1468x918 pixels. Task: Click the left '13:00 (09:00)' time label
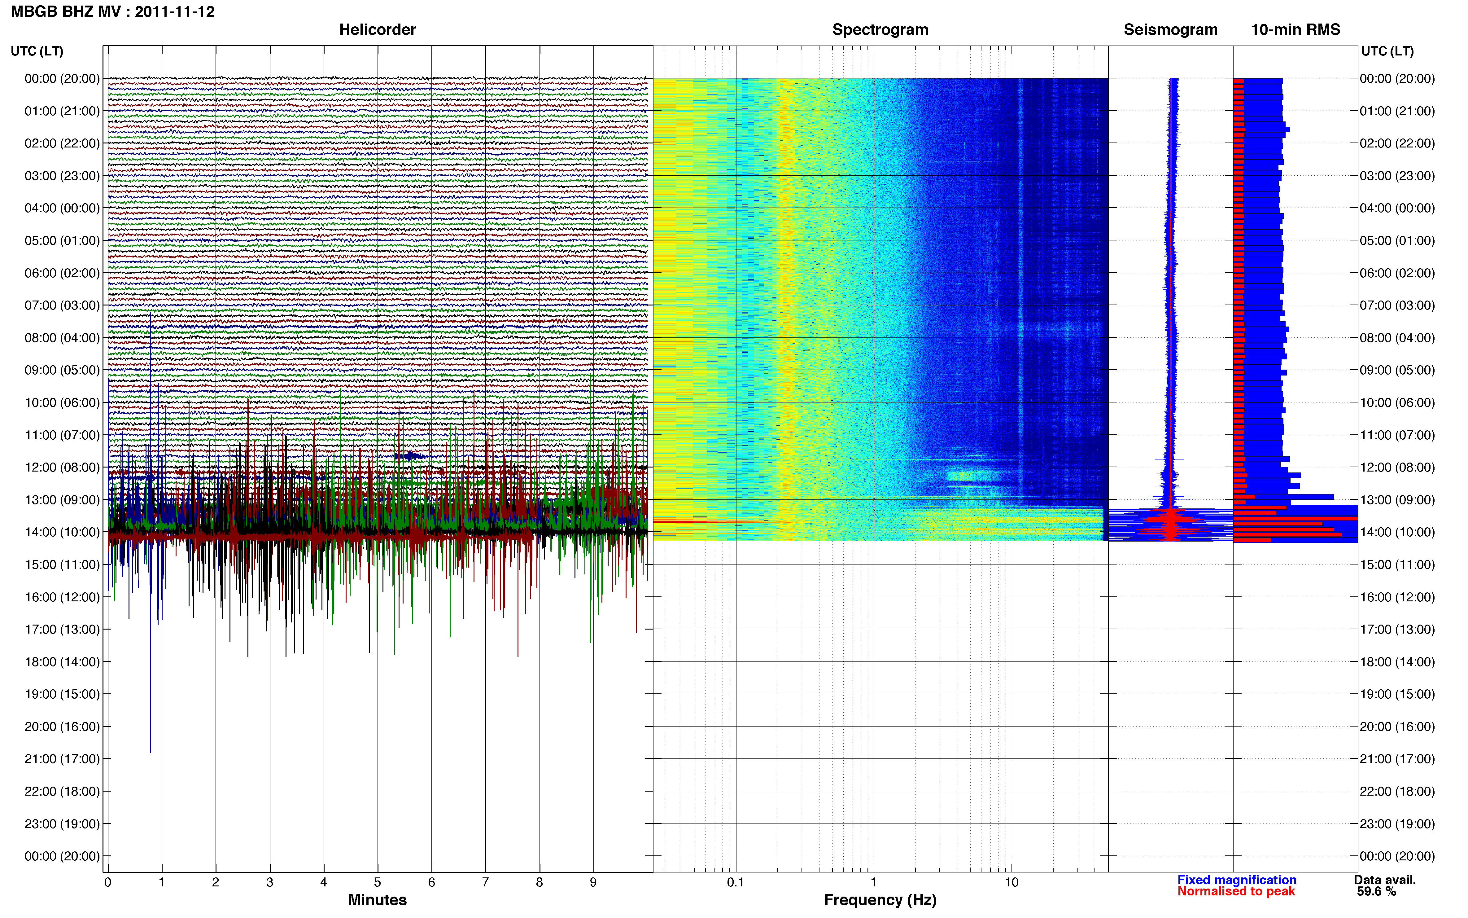(x=62, y=500)
